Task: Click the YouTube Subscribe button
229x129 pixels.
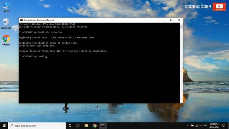Action: click(219, 7)
